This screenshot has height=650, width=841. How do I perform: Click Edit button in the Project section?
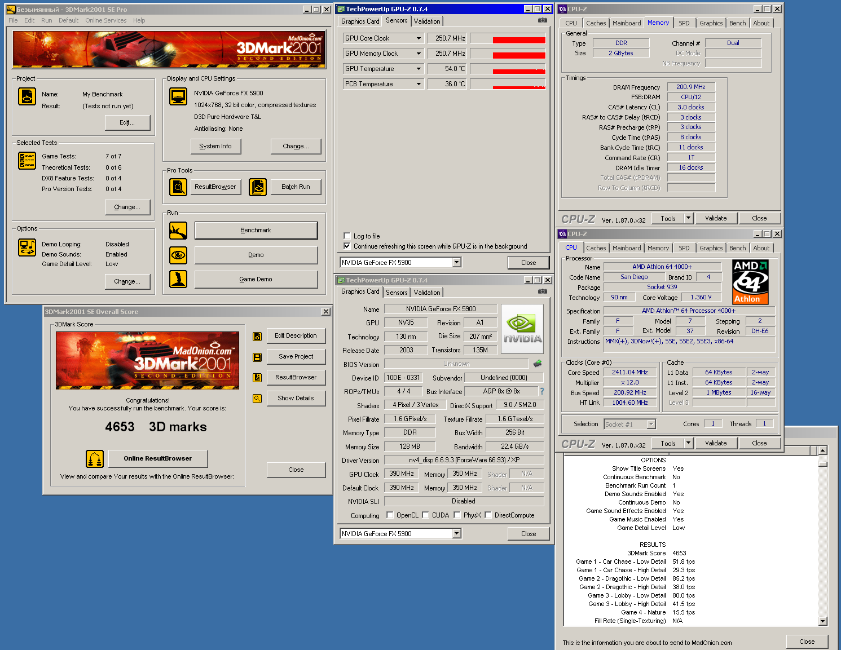pyautogui.click(x=127, y=122)
